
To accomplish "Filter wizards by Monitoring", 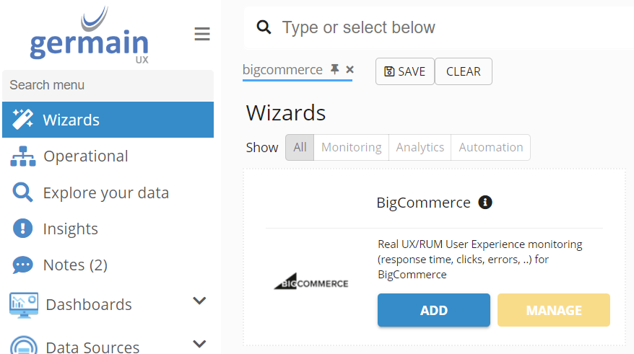I will [x=351, y=147].
